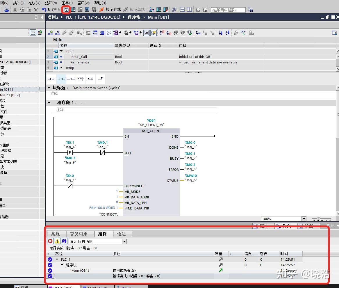Click the Start simulation icon
This screenshot has width=339, height=288.
(x=87, y=10)
